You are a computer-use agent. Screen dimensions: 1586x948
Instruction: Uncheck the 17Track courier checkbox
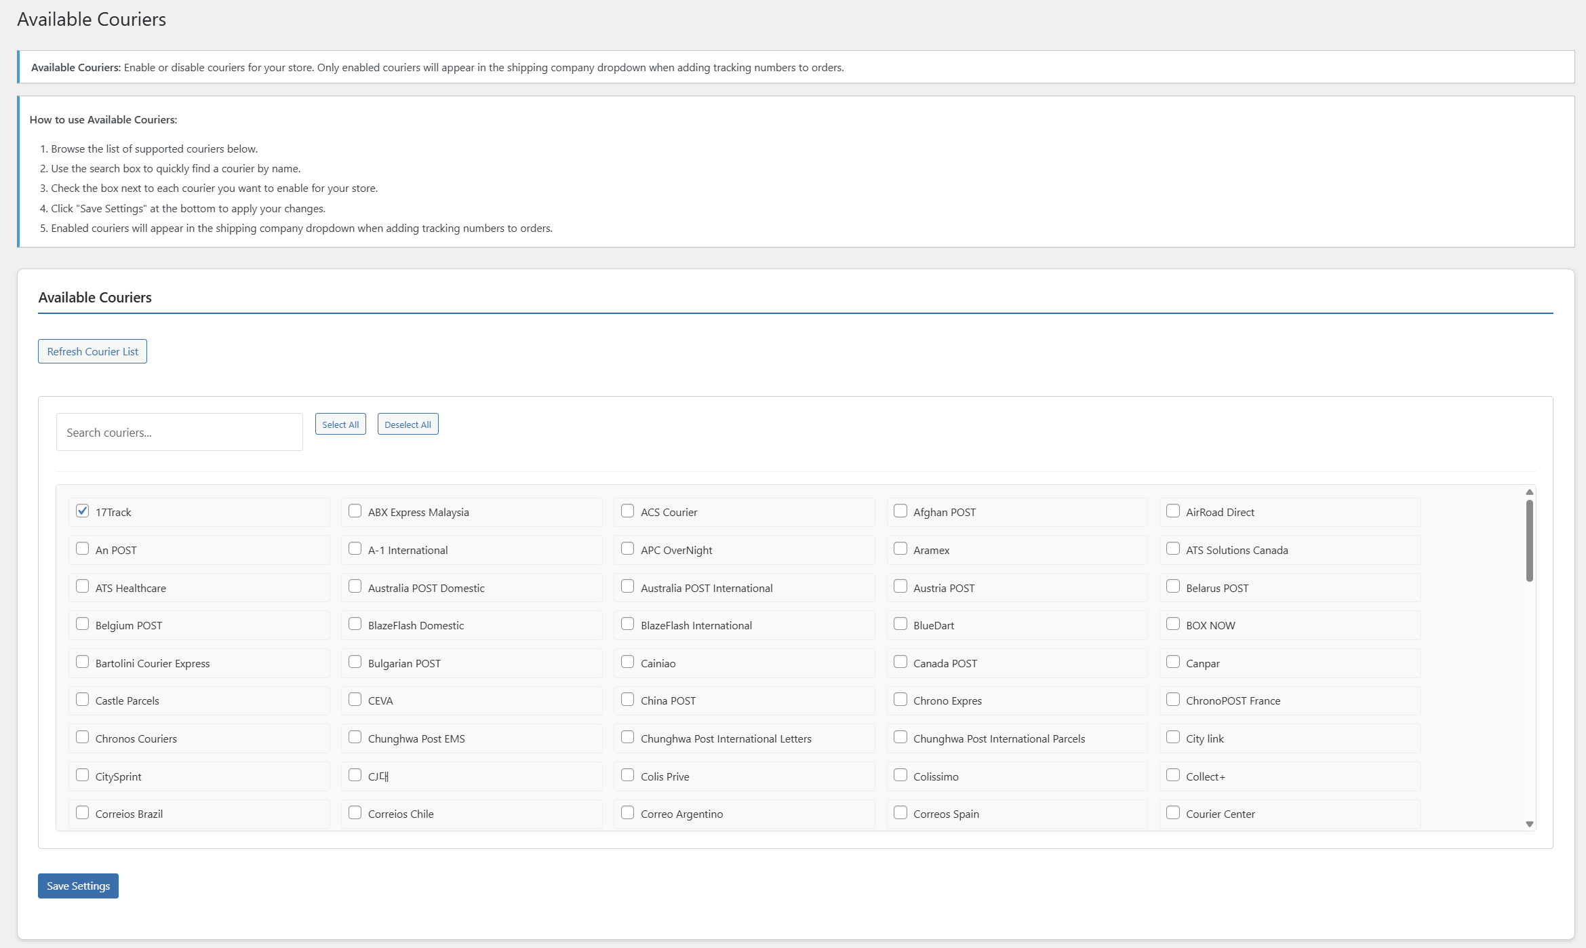[x=83, y=511]
